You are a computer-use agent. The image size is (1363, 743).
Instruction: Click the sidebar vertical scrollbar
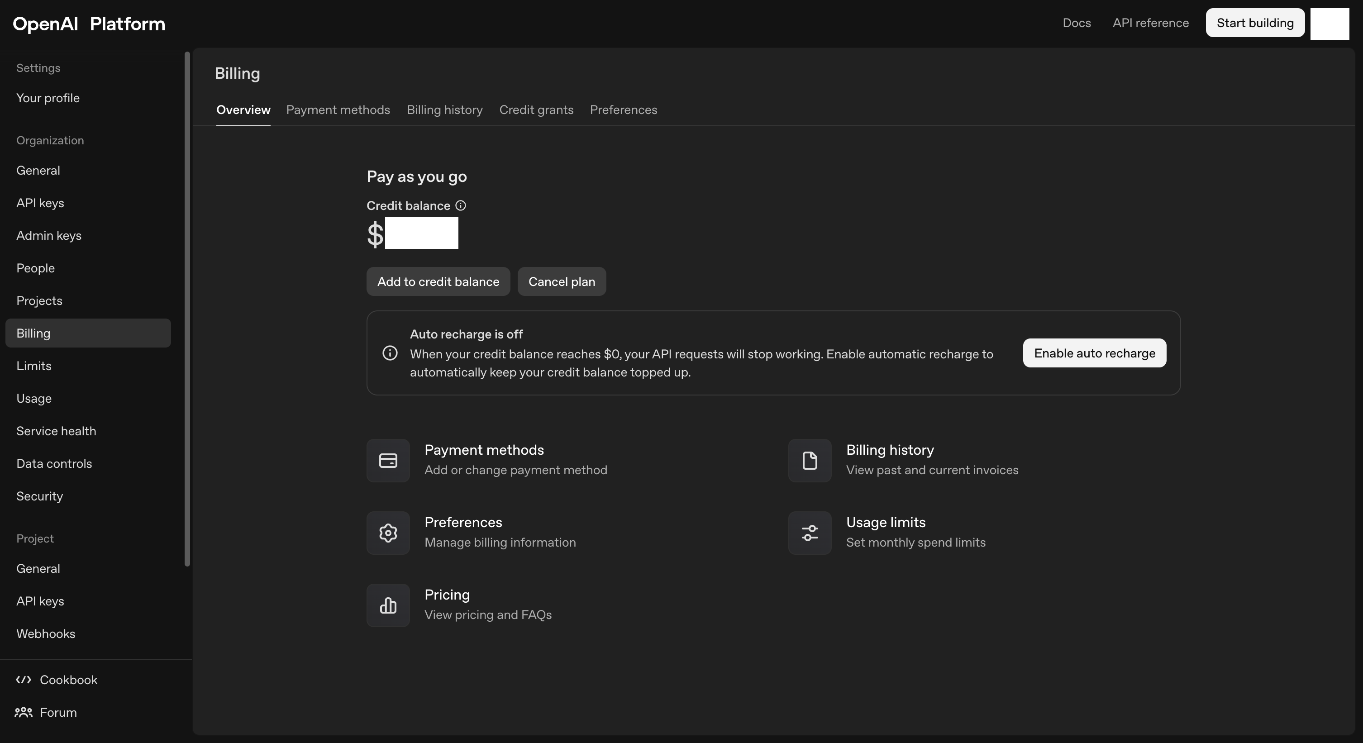187,308
